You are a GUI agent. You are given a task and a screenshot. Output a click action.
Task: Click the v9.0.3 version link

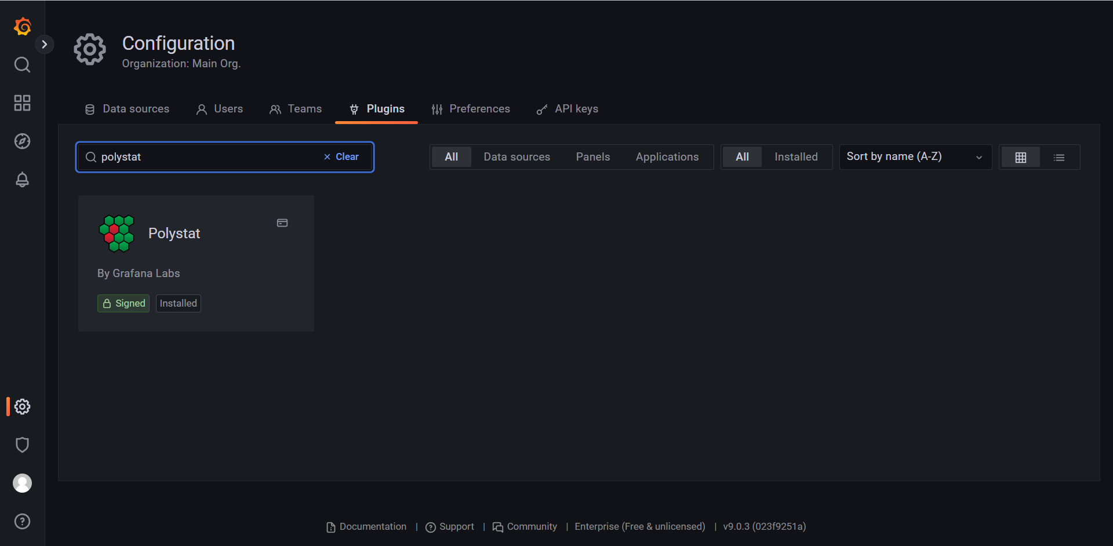tap(765, 527)
